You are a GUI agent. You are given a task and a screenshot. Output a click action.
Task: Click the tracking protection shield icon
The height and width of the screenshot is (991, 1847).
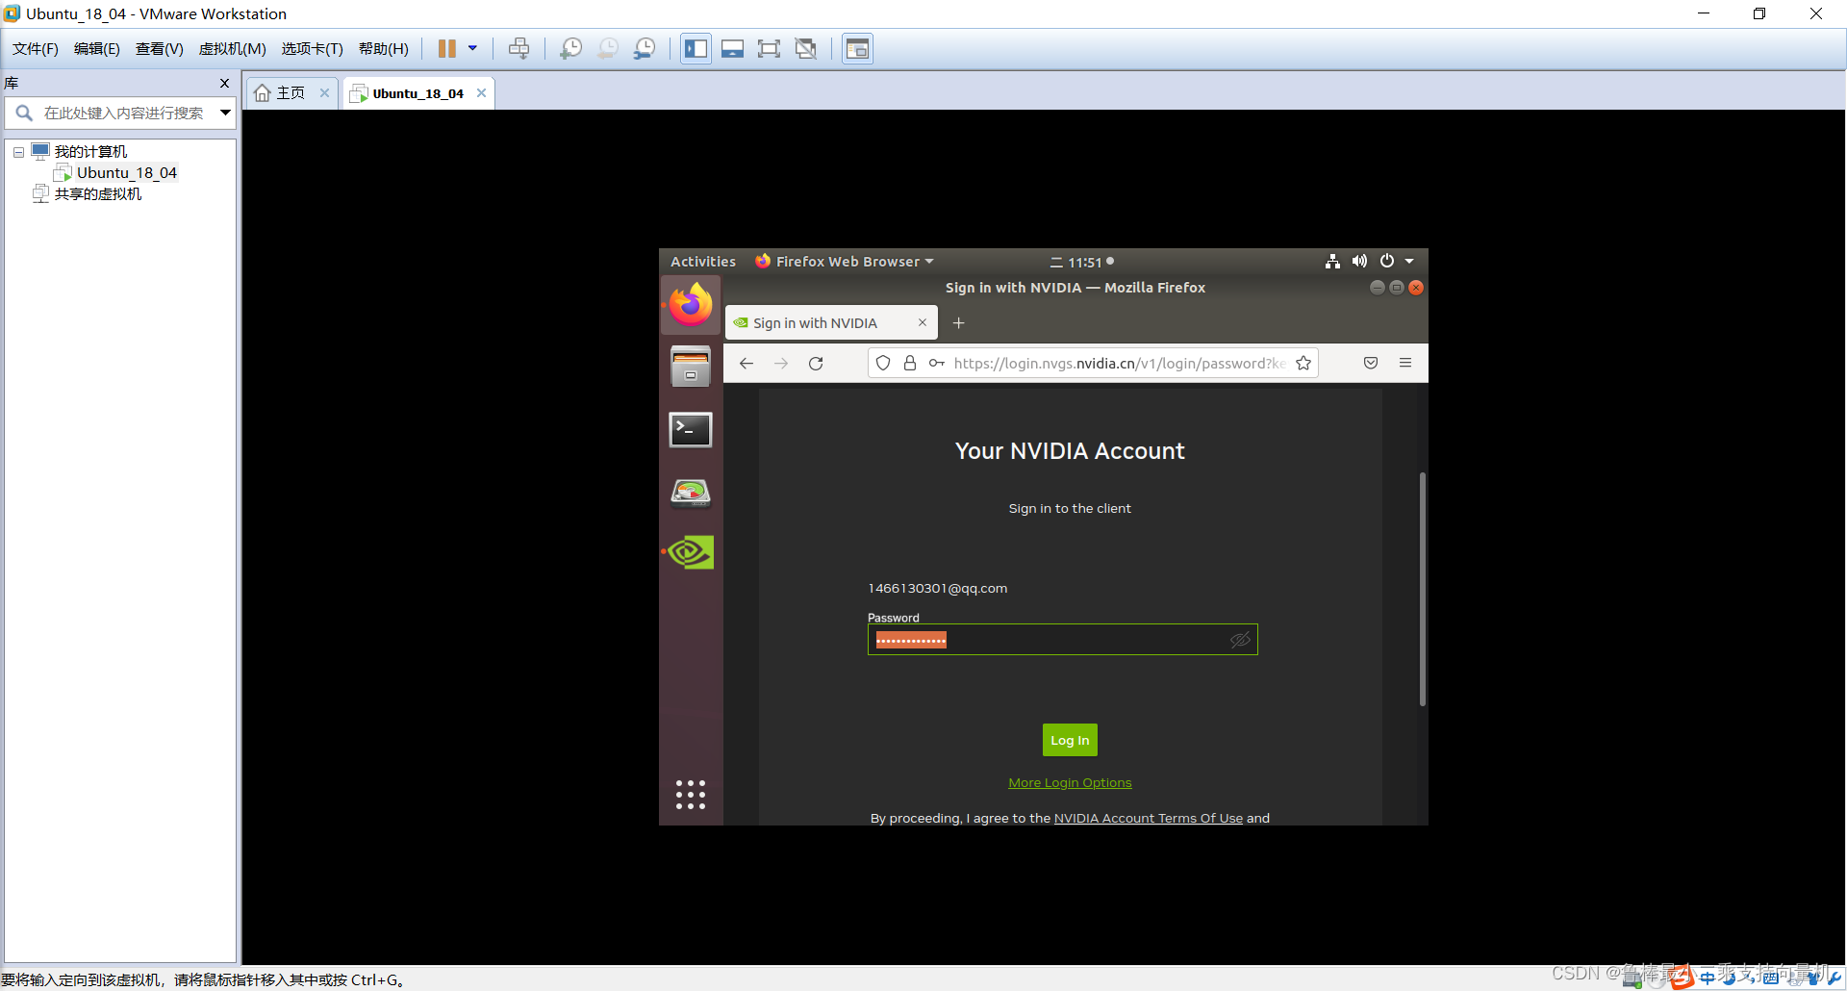(x=883, y=363)
